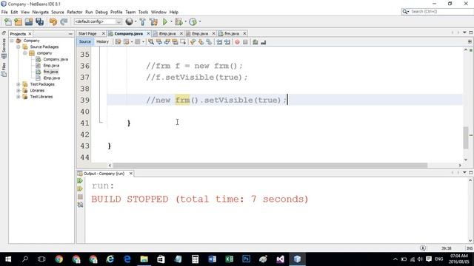474x266 pixels.
Task: Expand the Libraries node
Action: point(19,90)
